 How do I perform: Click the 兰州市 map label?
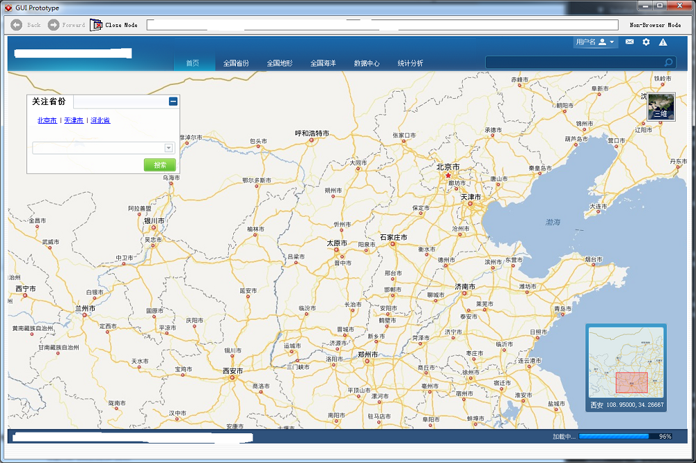tap(85, 309)
